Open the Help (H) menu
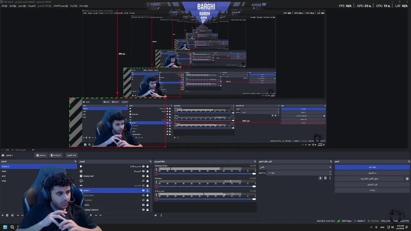411x231 pixels. [83, 6]
